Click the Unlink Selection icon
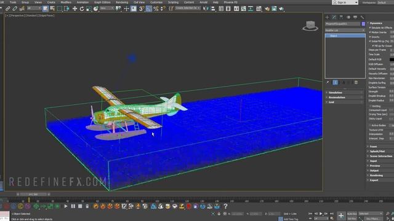Viewport: 394px width, 221px height. coord(15,9)
